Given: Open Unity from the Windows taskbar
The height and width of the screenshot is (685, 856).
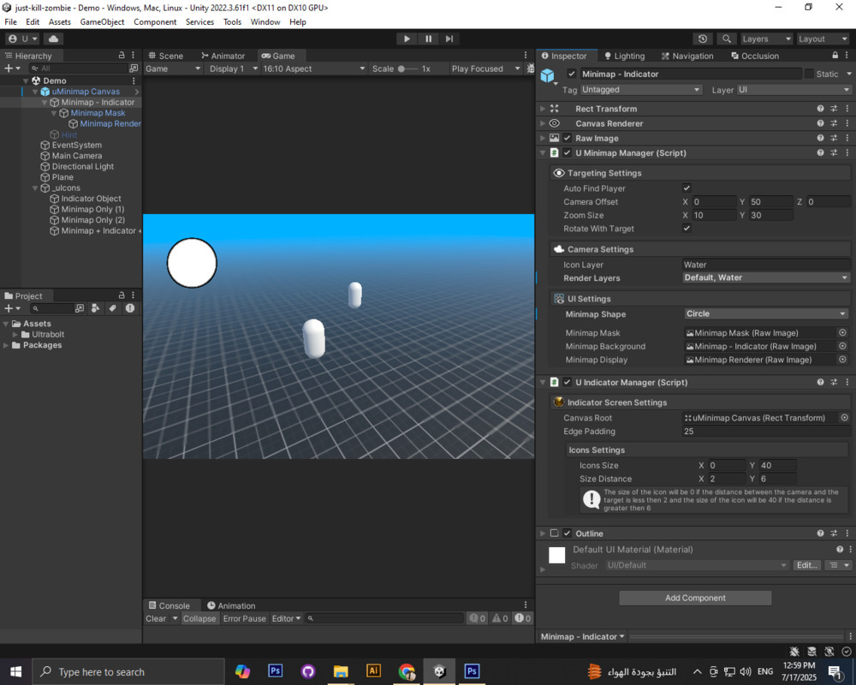Looking at the screenshot, I should 439,671.
